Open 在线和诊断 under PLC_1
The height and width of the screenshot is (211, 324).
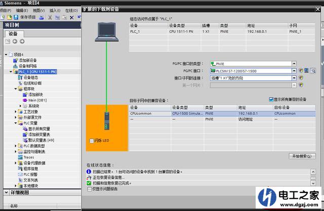32,83
